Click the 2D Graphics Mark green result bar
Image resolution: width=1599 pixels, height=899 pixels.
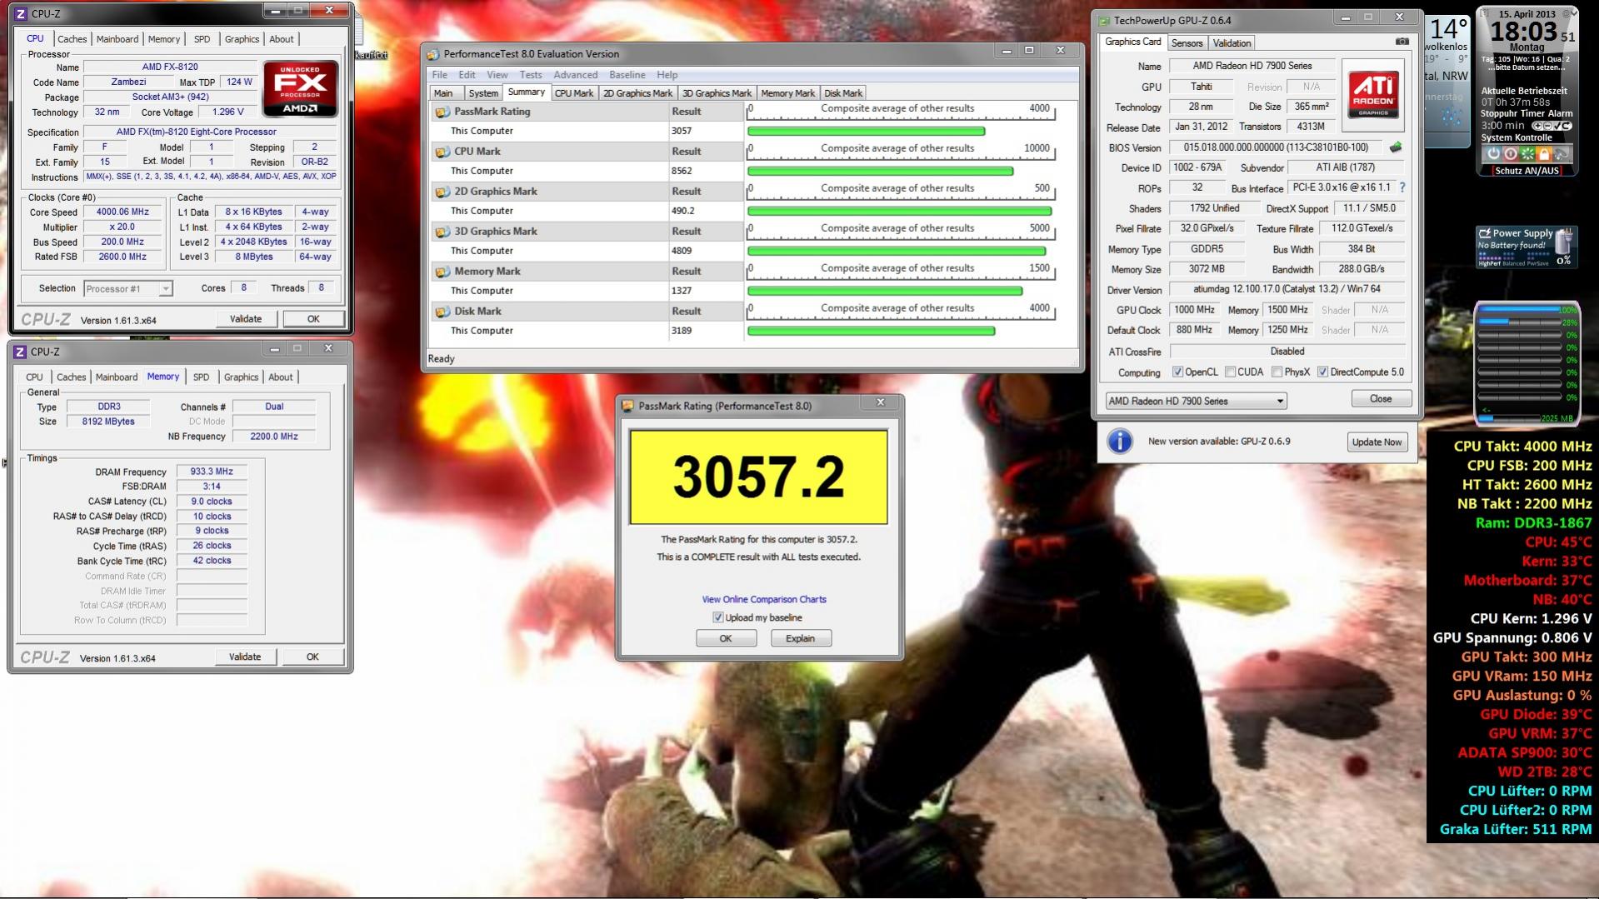pyautogui.click(x=899, y=211)
